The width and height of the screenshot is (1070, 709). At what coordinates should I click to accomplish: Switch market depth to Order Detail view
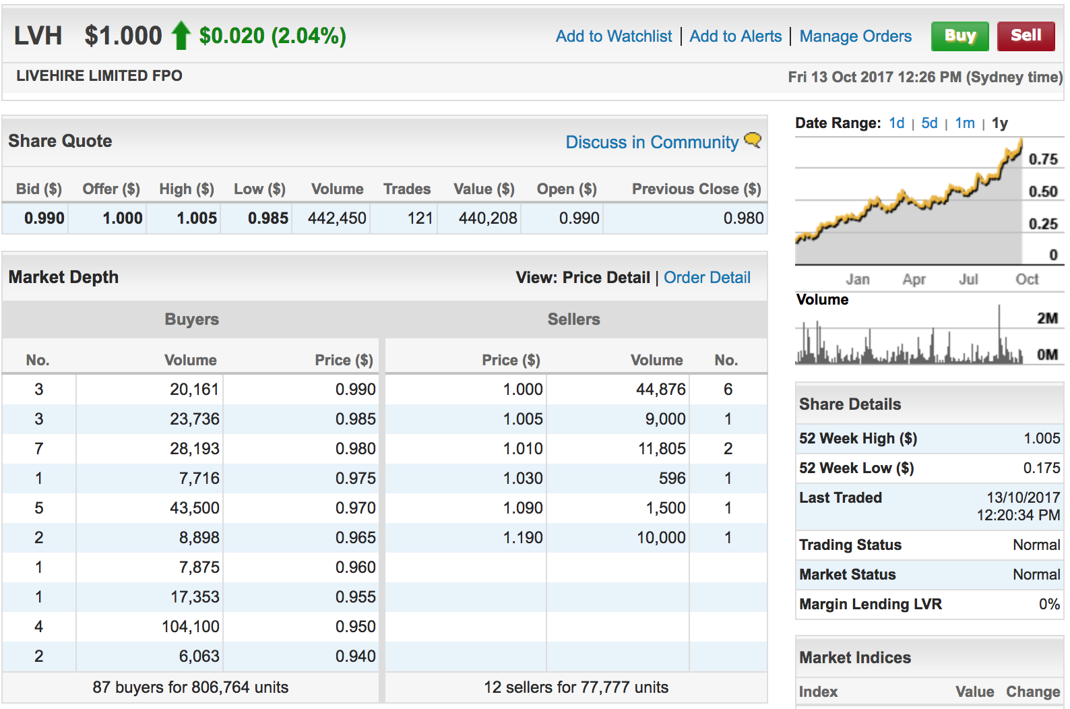[x=707, y=278]
